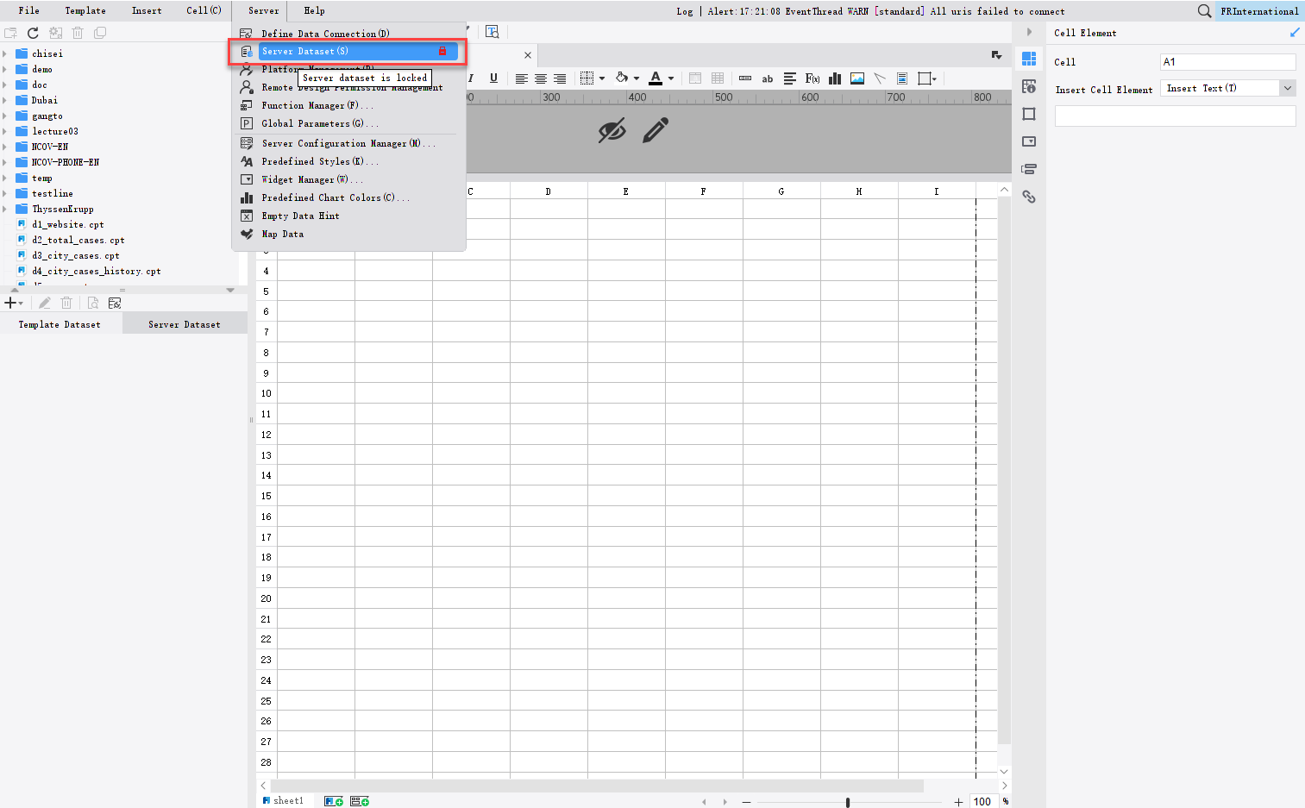The height and width of the screenshot is (808, 1305).
Task: Open the Insert Chart icon in toolbar
Action: click(x=834, y=78)
